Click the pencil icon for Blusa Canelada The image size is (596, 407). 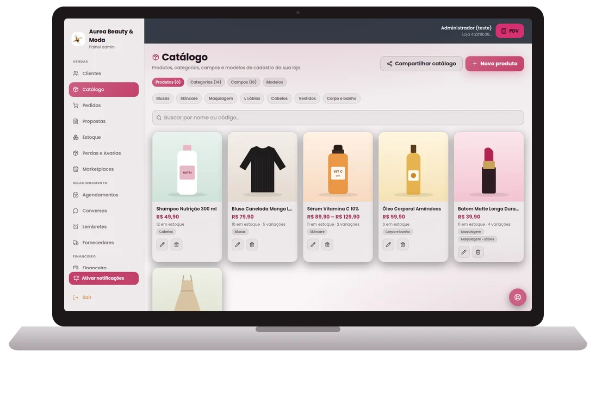pyautogui.click(x=238, y=244)
